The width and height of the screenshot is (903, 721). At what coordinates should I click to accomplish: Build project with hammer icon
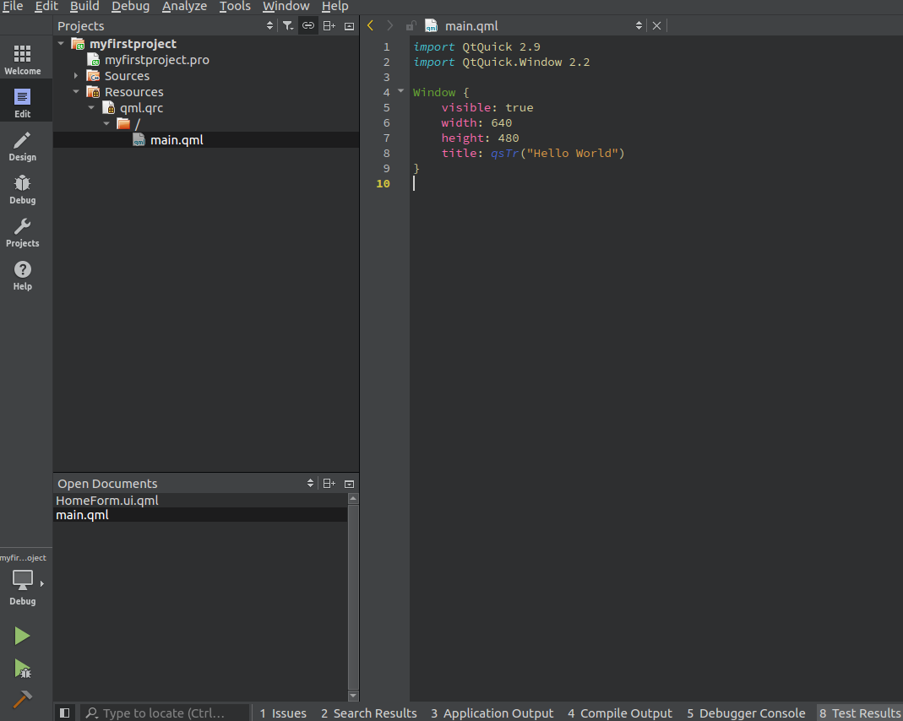click(22, 699)
